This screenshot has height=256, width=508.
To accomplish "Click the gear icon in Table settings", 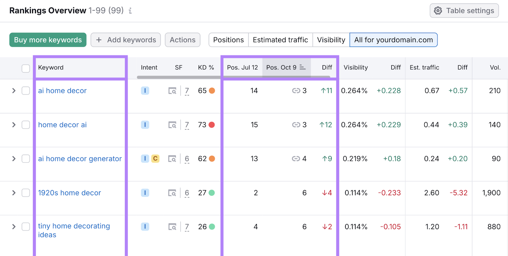I will tap(438, 11).
